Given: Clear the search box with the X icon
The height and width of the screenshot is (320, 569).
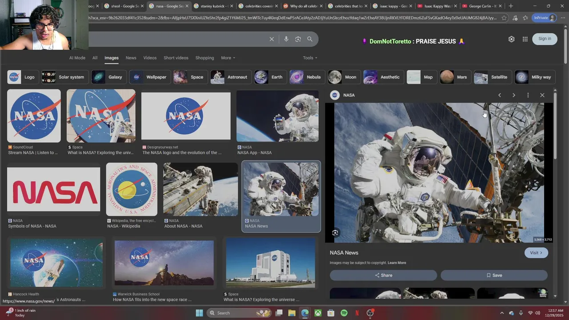Looking at the screenshot, I should pyautogui.click(x=272, y=39).
